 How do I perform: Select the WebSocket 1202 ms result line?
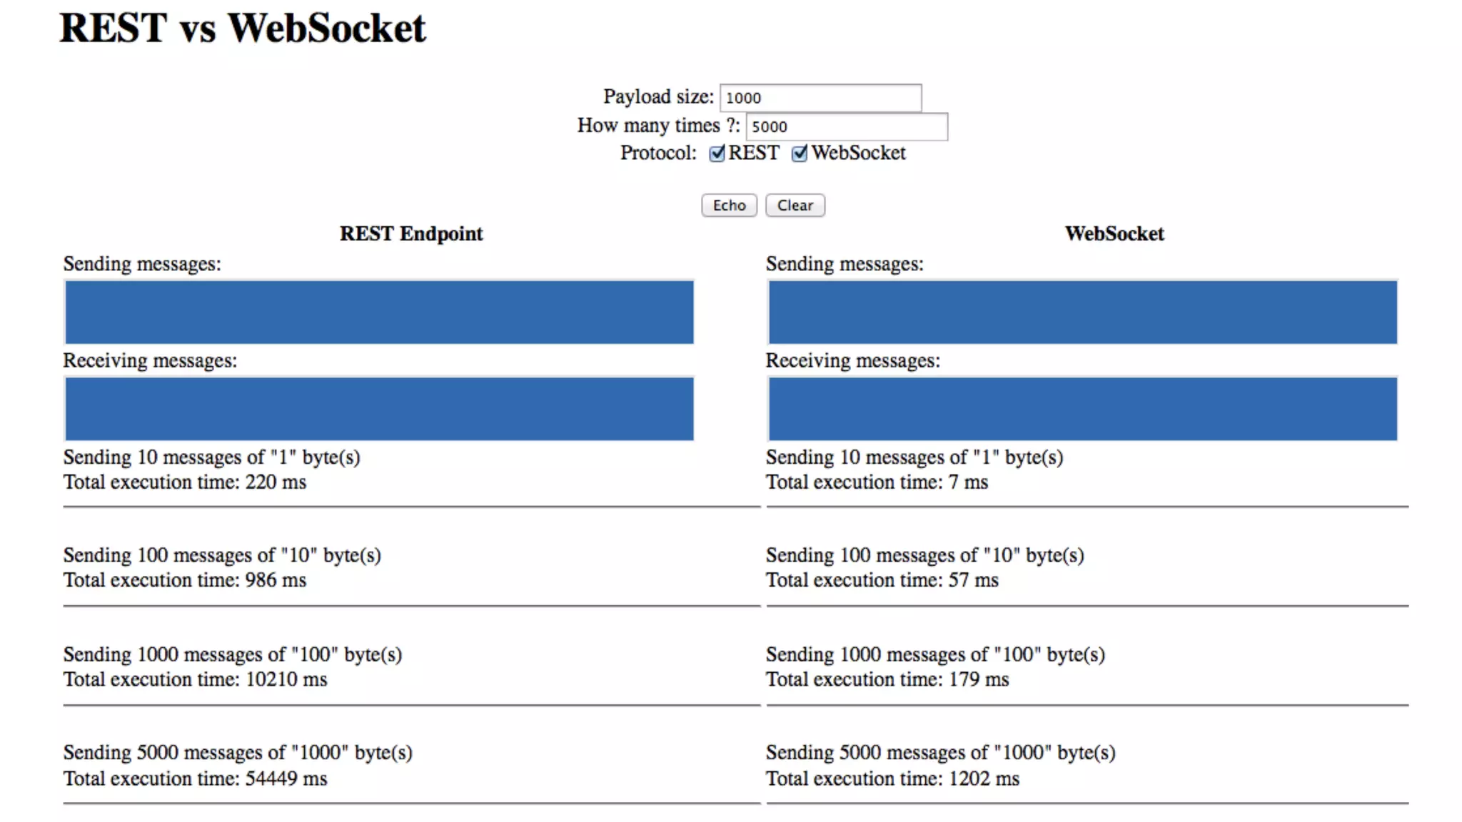point(893,778)
